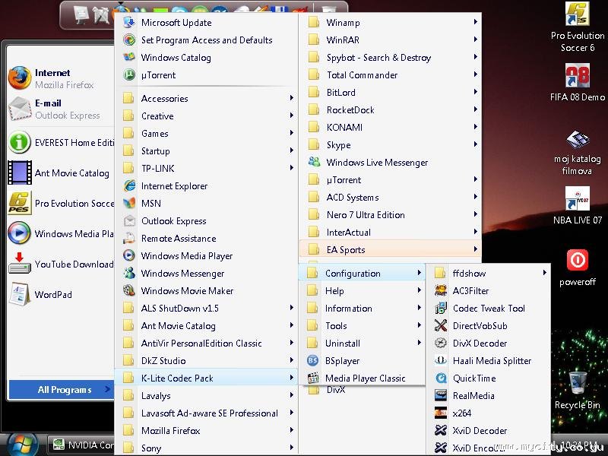608x456 pixels.
Task: Select Windows Movie Maker menu entry
Action: coord(187,291)
